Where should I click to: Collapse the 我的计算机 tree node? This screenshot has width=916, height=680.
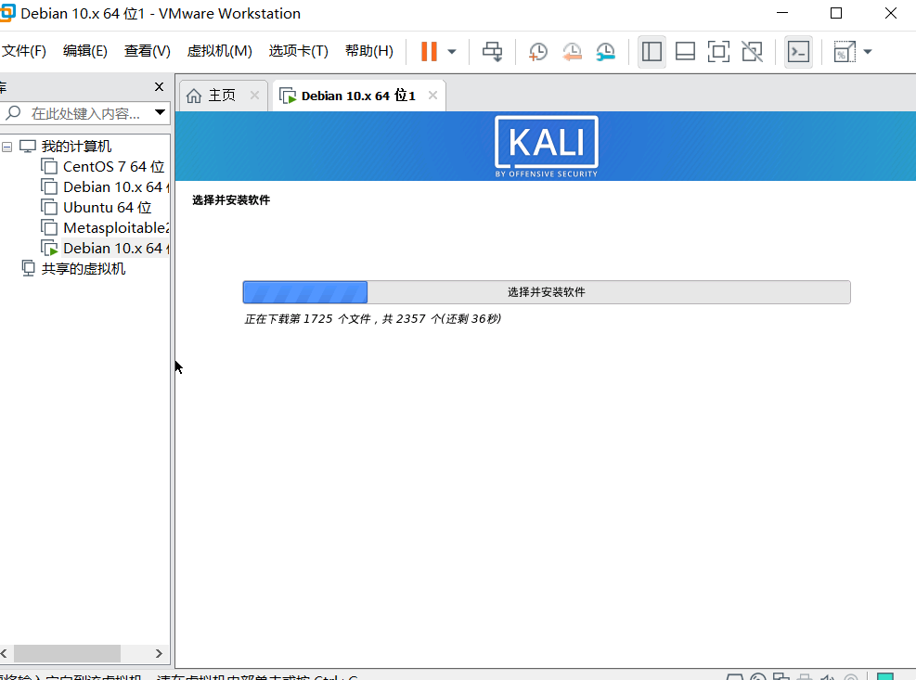coord(7,147)
